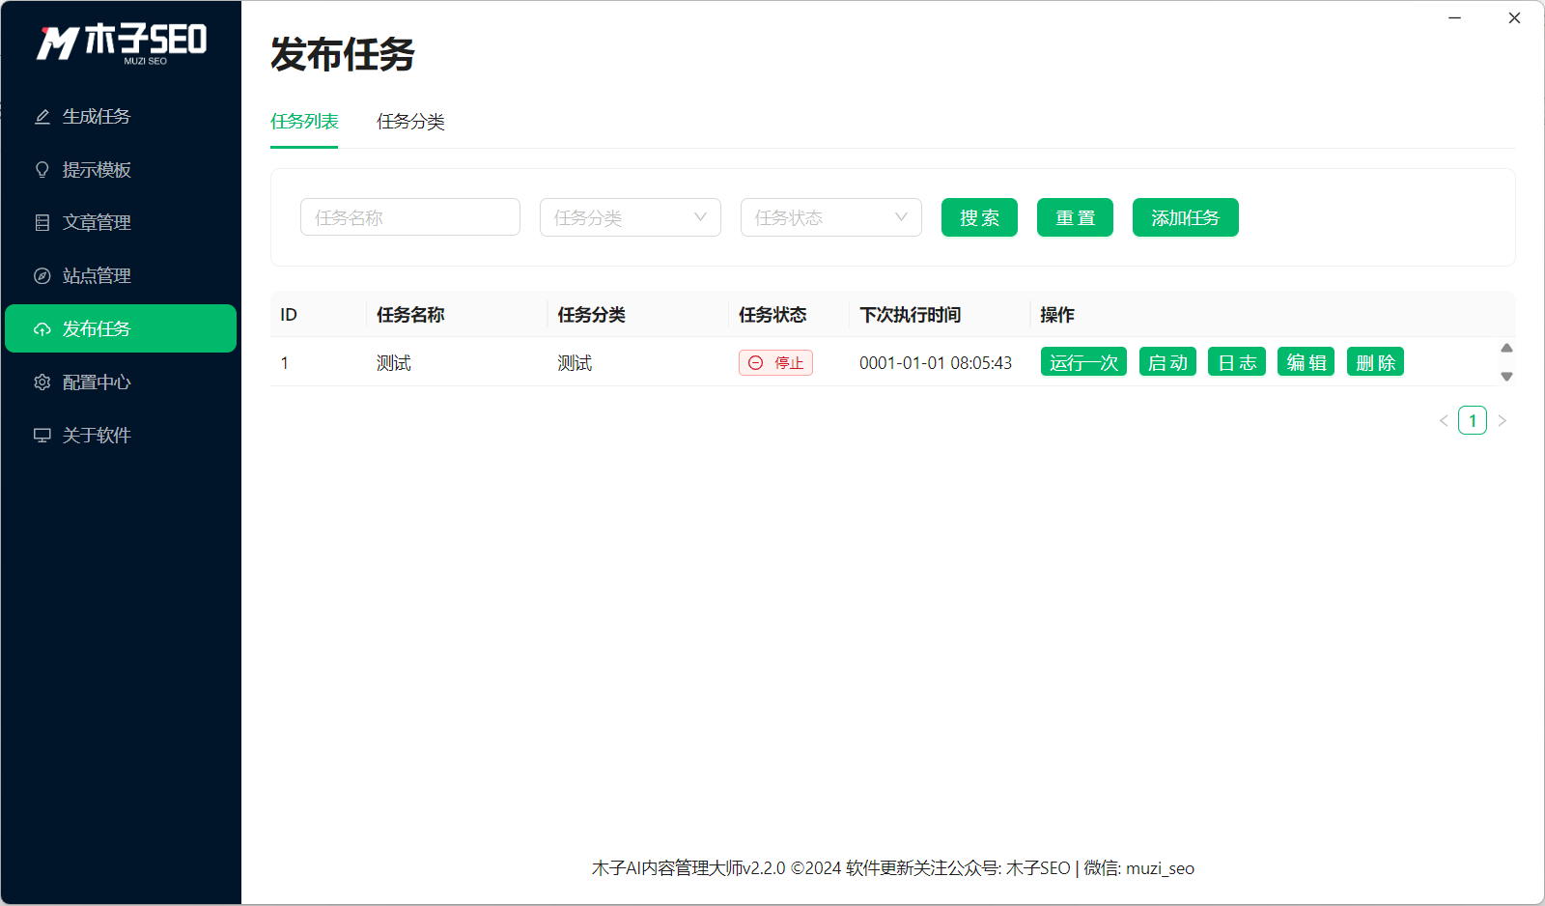
Task: Open 文章管理 in sidebar
Action: tap(121, 223)
